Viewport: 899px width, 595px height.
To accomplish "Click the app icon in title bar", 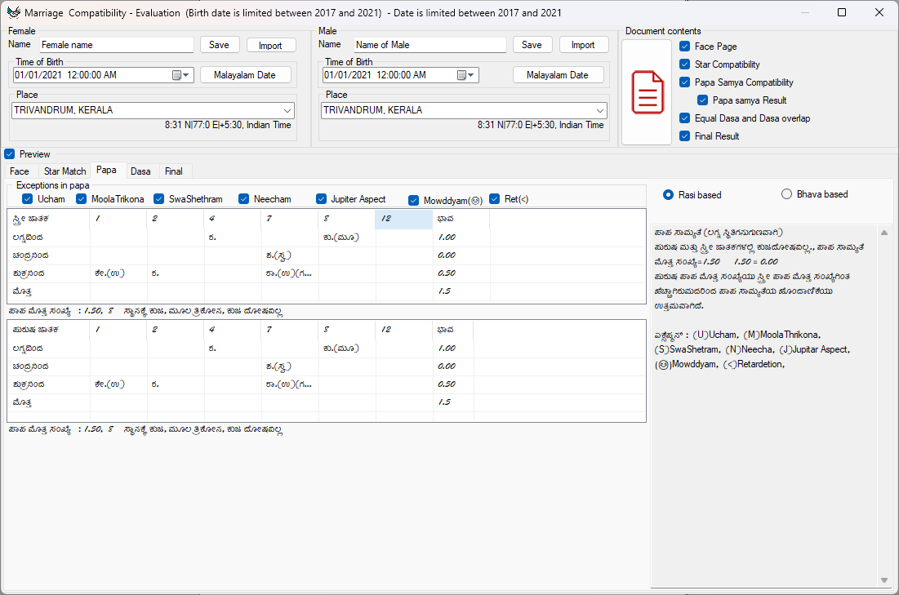I will pyautogui.click(x=13, y=12).
